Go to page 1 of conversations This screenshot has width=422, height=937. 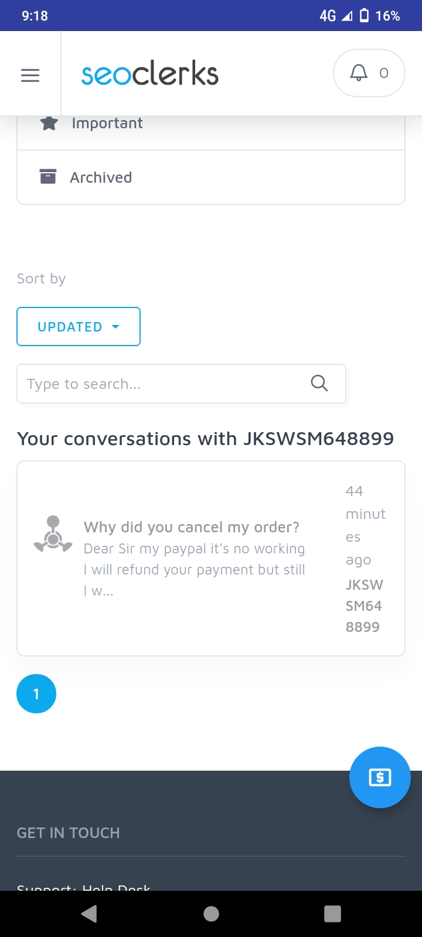point(36,694)
